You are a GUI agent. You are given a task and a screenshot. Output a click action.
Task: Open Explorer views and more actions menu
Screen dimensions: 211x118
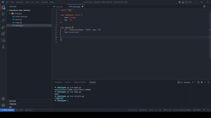48,7
